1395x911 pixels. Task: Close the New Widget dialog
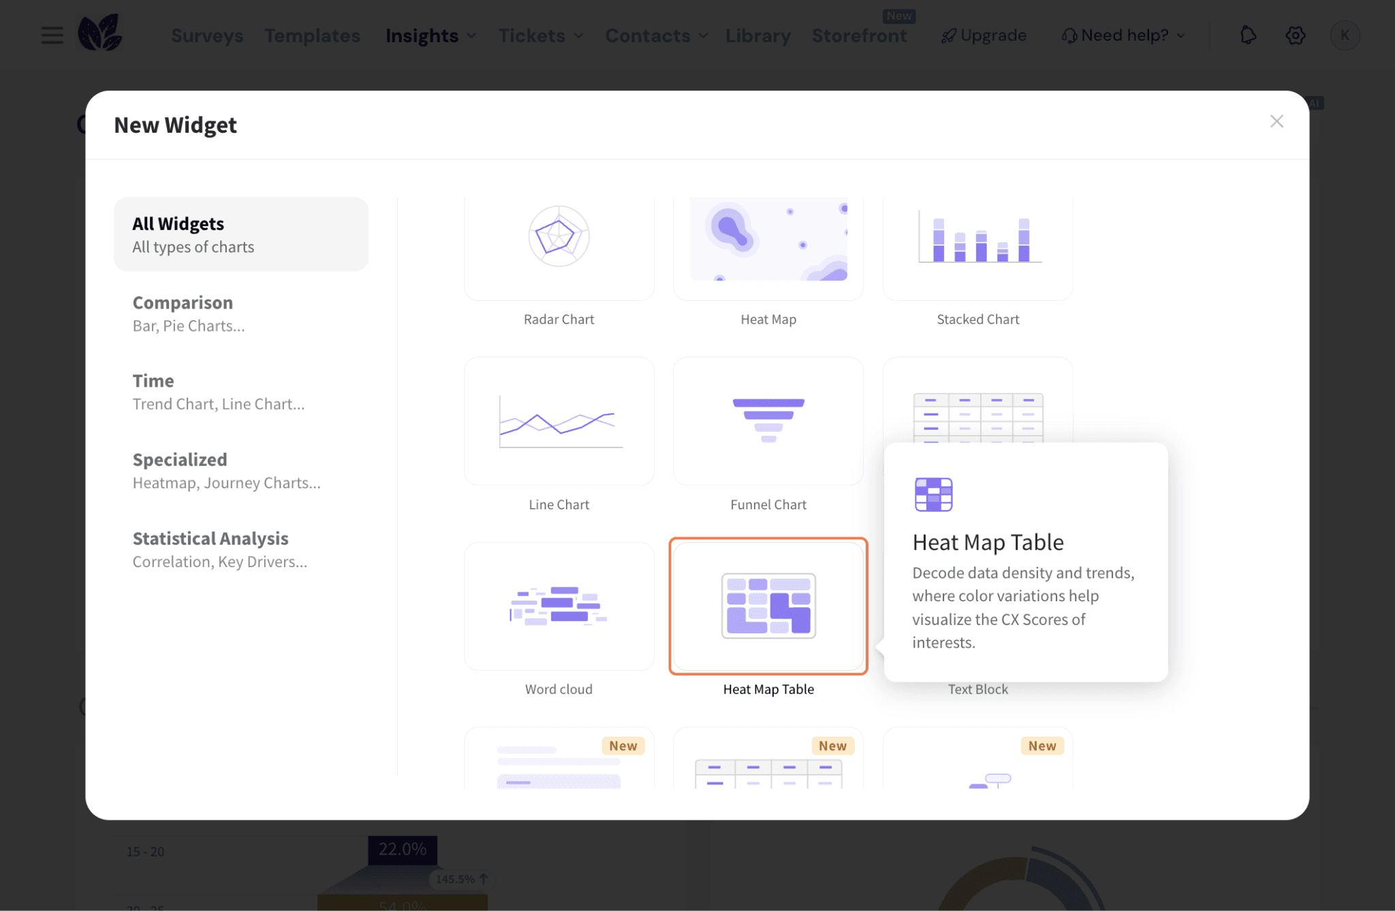1276,121
